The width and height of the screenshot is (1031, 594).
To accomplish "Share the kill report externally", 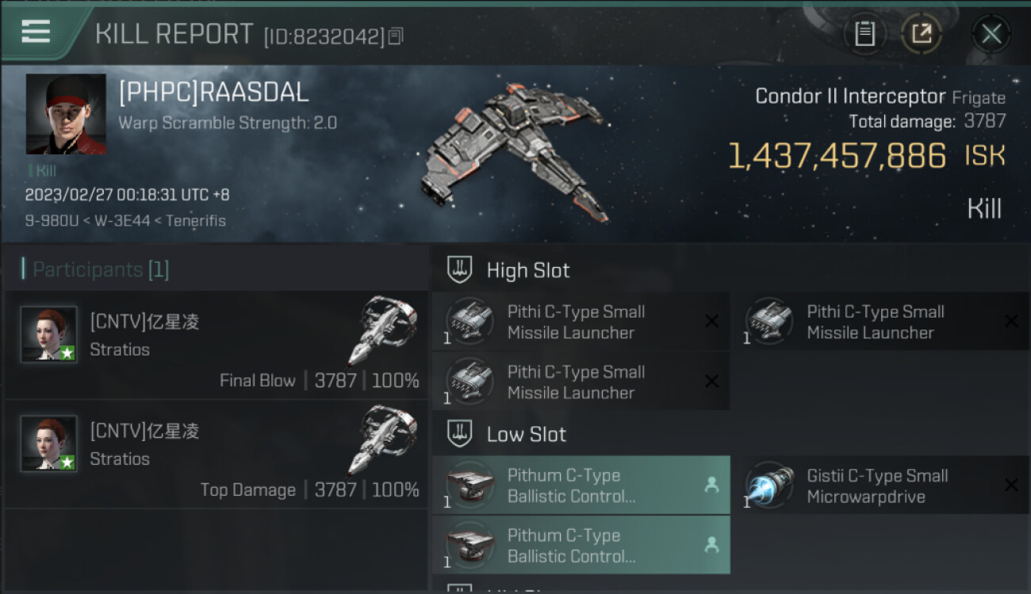I will 921,33.
